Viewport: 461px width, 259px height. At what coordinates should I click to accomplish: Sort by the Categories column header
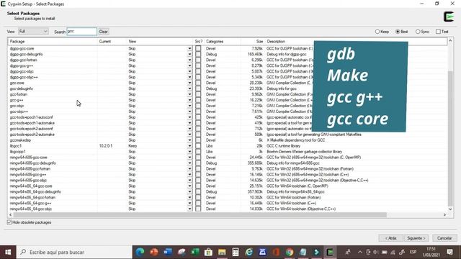point(223,42)
